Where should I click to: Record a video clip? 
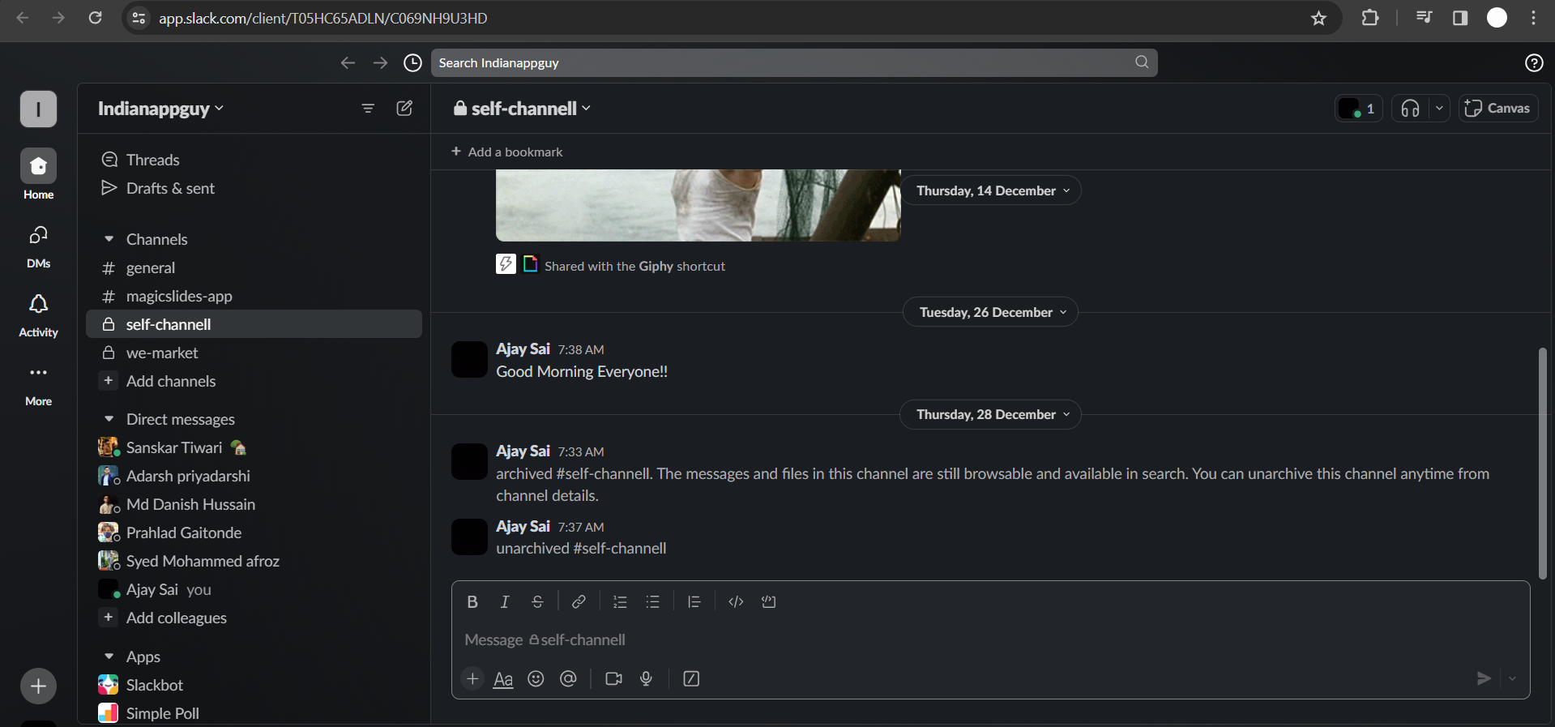(613, 678)
